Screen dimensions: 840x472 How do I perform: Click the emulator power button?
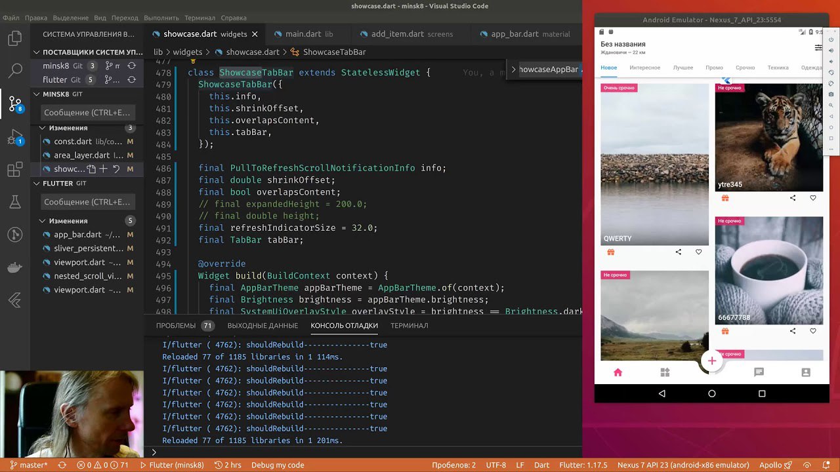pyautogui.click(x=831, y=39)
